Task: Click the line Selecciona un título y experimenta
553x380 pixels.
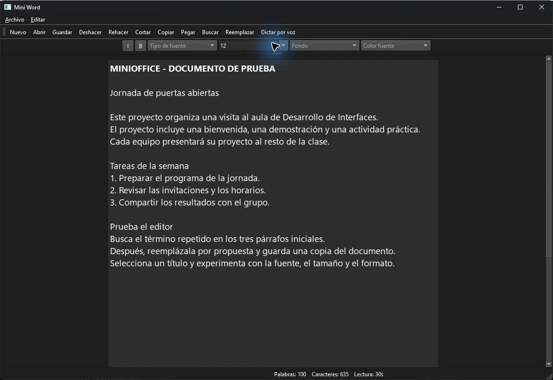Action: (x=252, y=263)
